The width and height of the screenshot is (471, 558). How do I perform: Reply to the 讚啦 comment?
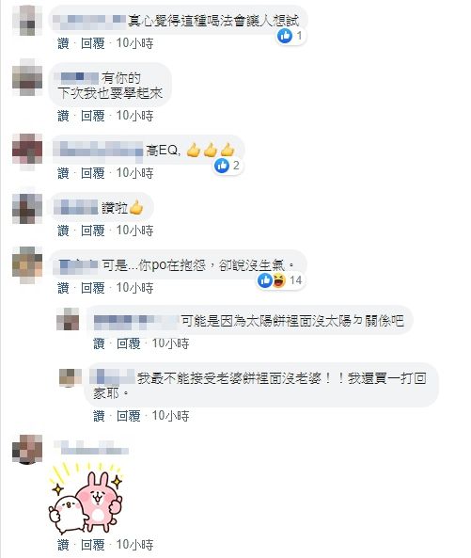pyautogui.click(x=92, y=231)
